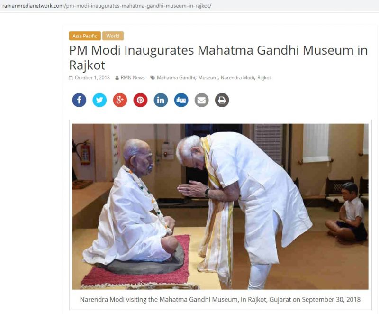Share the article on Twitter
This screenshot has width=379, height=314.
tap(99, 100)
